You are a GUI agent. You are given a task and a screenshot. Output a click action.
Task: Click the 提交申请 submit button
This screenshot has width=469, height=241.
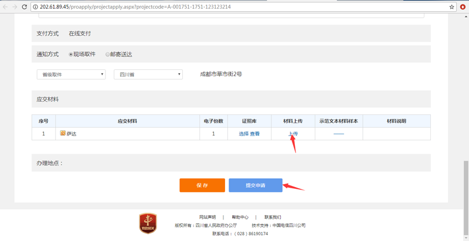click(255, 185)
